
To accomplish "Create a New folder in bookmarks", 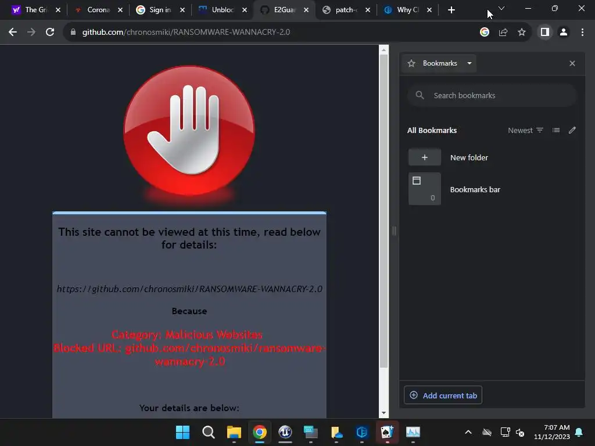I will click(492, 157).
